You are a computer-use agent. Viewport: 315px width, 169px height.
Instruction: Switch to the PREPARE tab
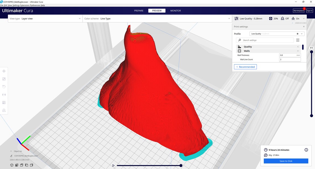click(139, 10)
